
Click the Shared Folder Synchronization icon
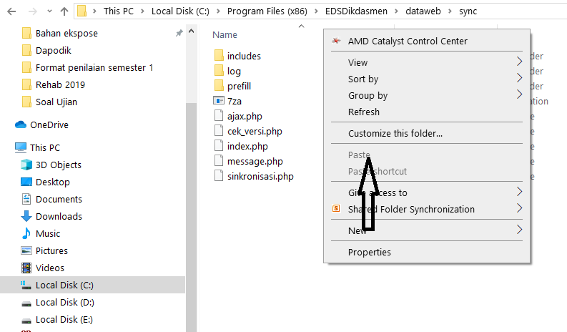pyautogui.click(x=336, y=210)
